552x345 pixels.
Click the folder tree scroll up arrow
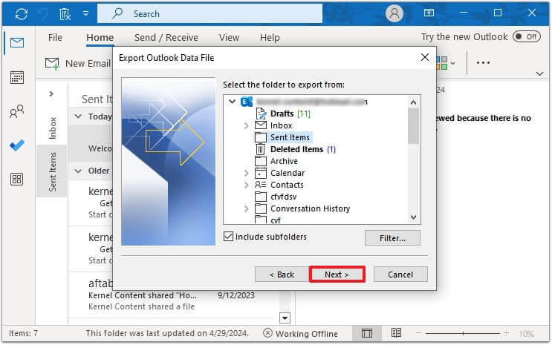click(413, 102)
